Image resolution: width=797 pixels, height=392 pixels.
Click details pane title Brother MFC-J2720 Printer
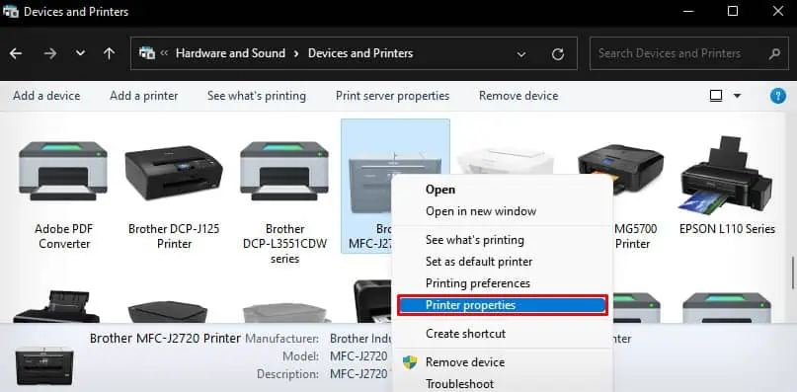pos(165,338)
